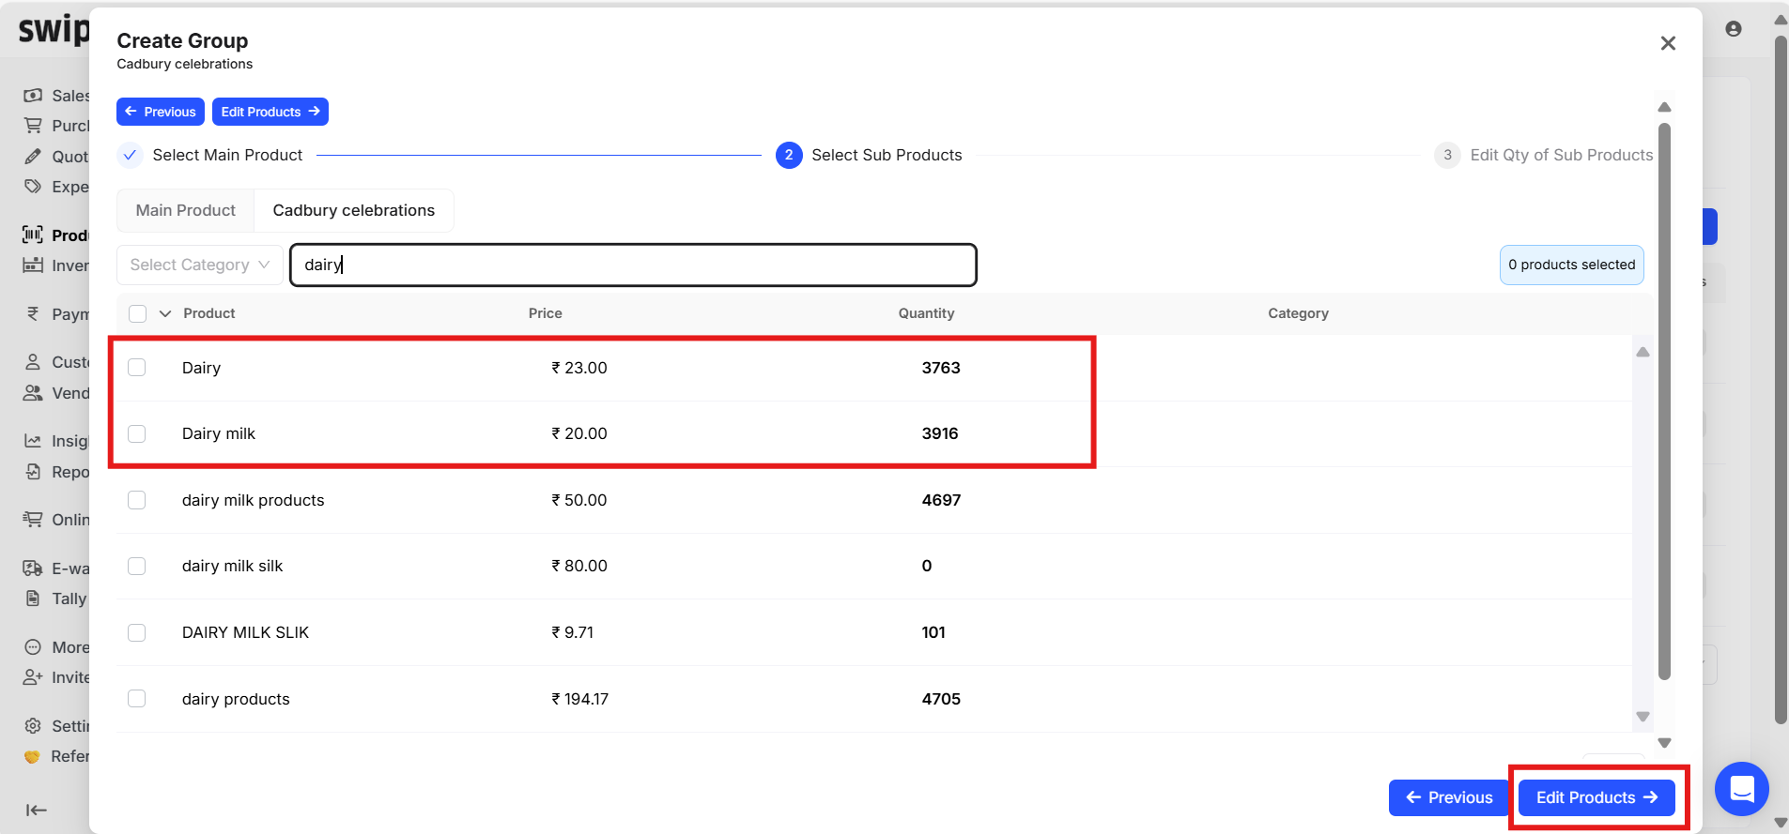Viewport: 1789px width, 834px height.
Task: Click quantity 101 cell
Action: [x=933, y=632]
